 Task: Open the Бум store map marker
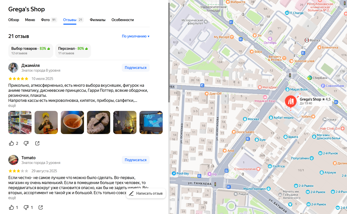pos(256,140)
